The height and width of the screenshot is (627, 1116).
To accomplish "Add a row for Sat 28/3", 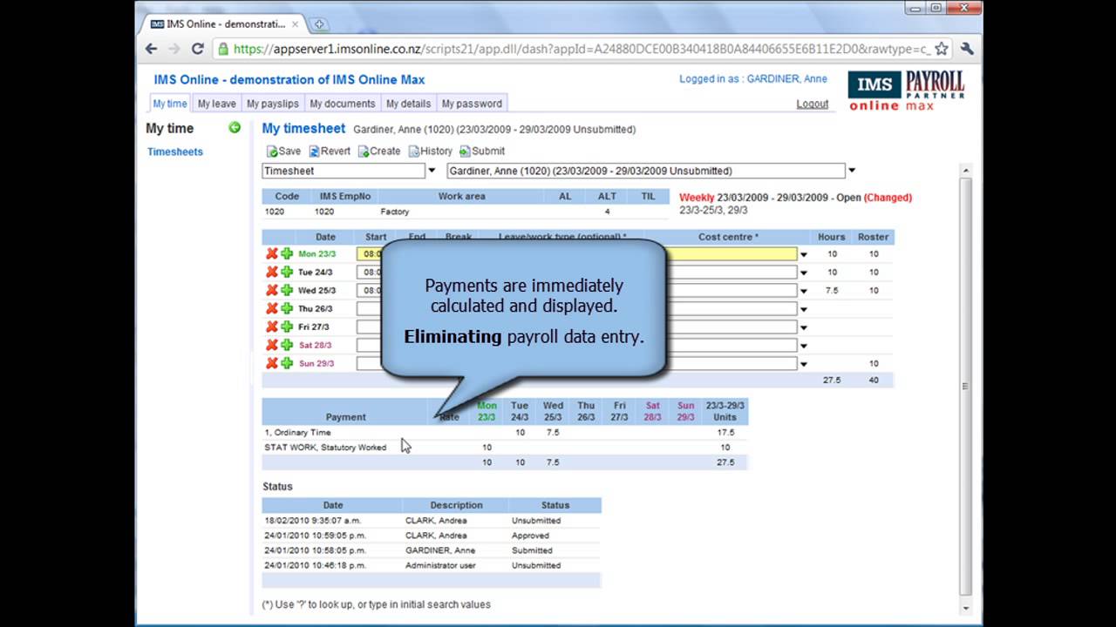I will coord(287,345).
